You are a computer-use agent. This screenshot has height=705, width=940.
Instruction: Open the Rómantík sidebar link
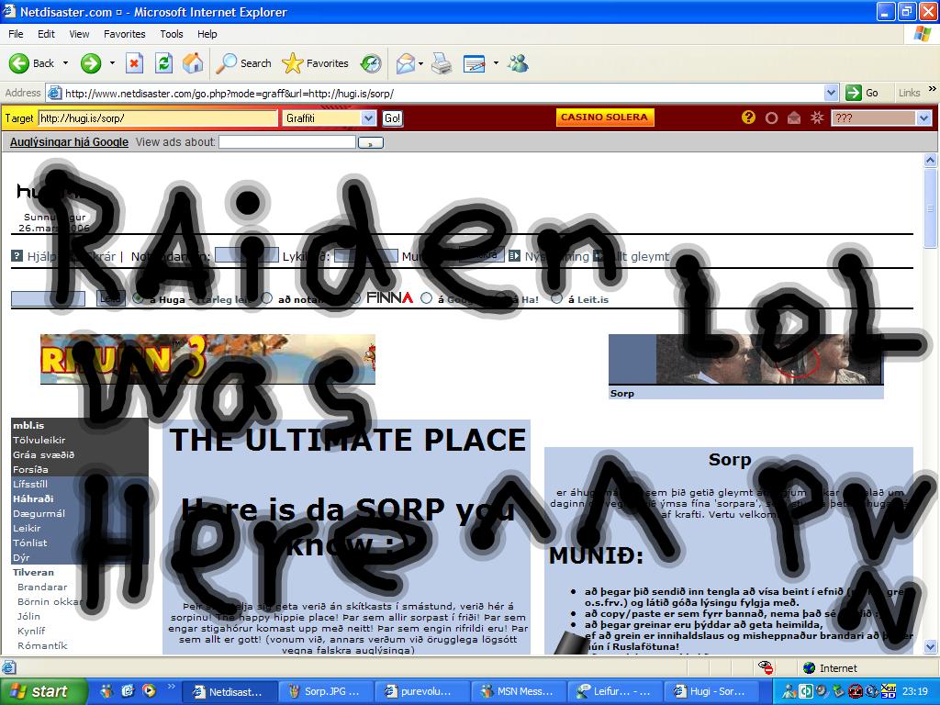(42, 645)
